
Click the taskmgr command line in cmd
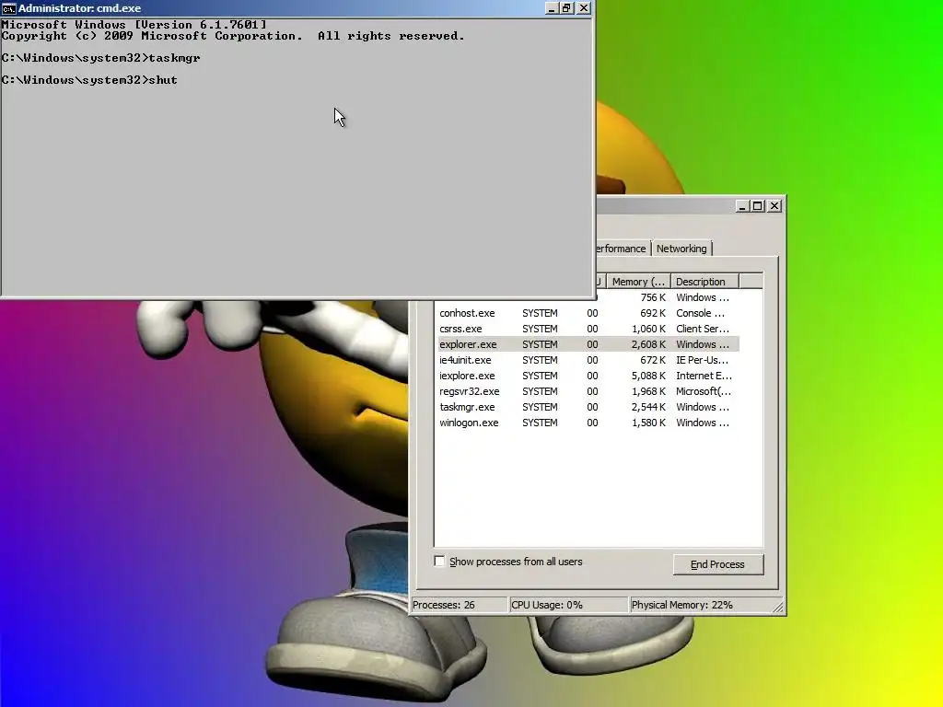(x=101, y=58)
